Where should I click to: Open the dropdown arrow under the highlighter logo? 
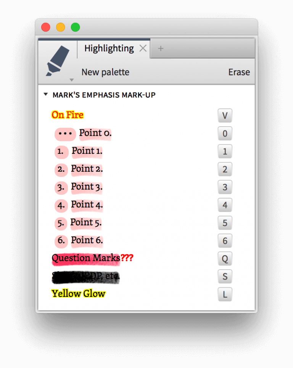(72, 80)
